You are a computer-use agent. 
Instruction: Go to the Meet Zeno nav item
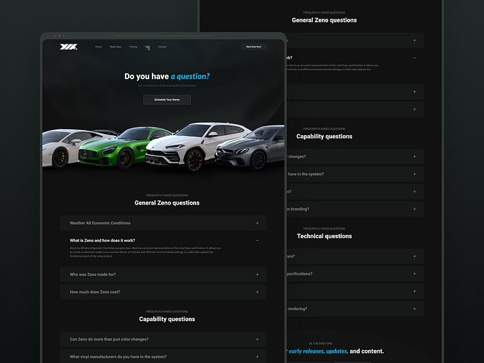coord(115,47)
